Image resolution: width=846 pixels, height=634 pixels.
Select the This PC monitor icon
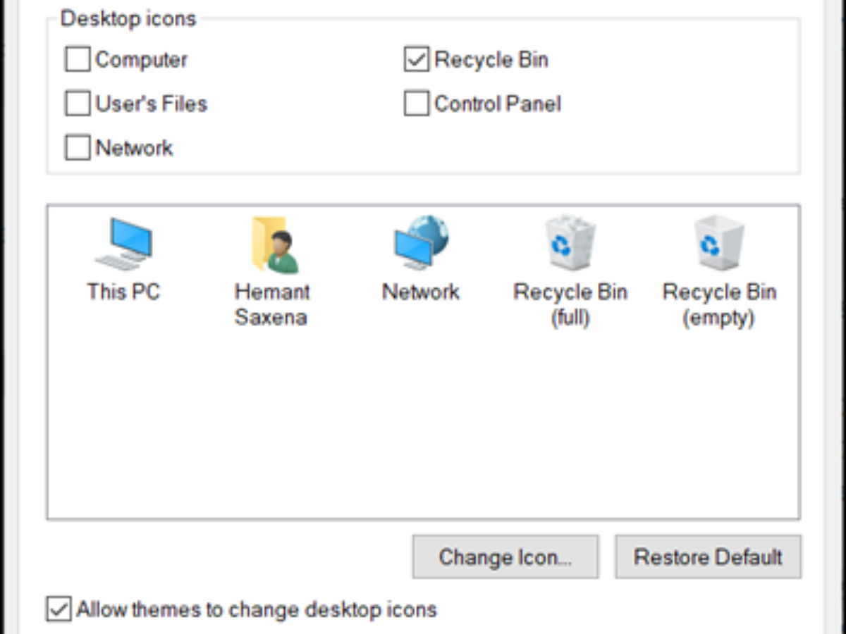[123, 244]
